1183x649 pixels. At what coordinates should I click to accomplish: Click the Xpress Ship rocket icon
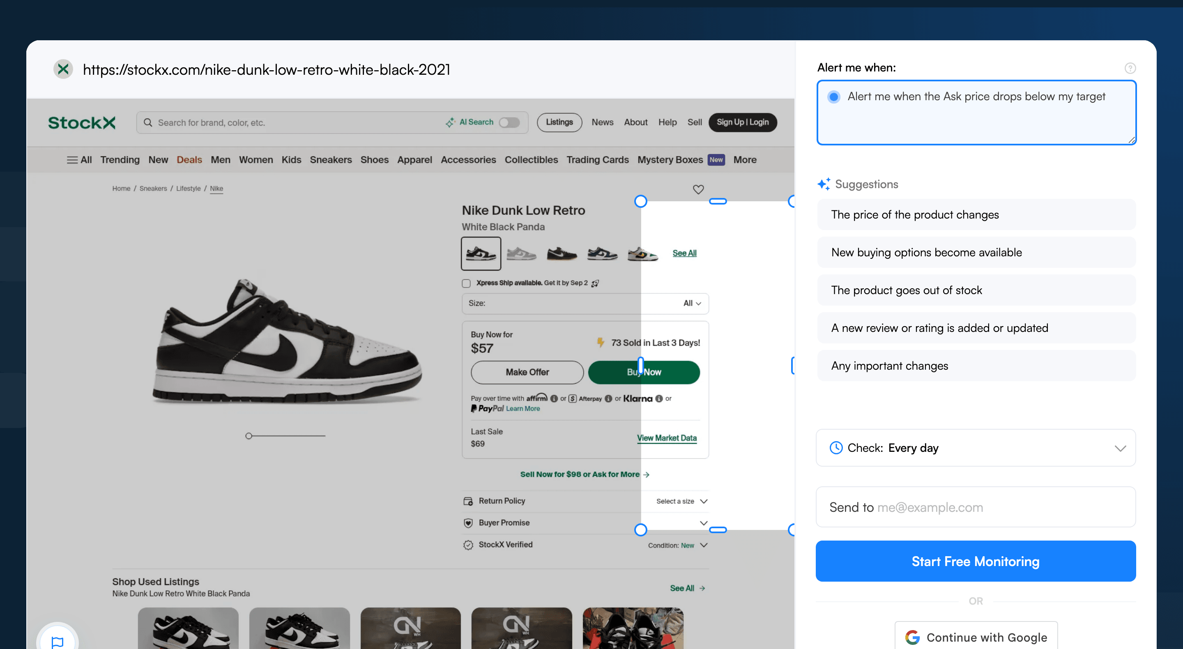(x=595, y=283)
